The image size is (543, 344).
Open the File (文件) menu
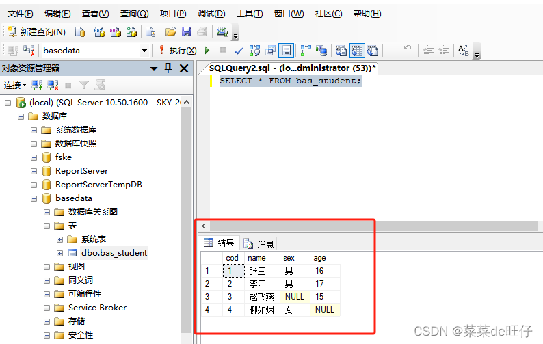click(x=21, y=14)
